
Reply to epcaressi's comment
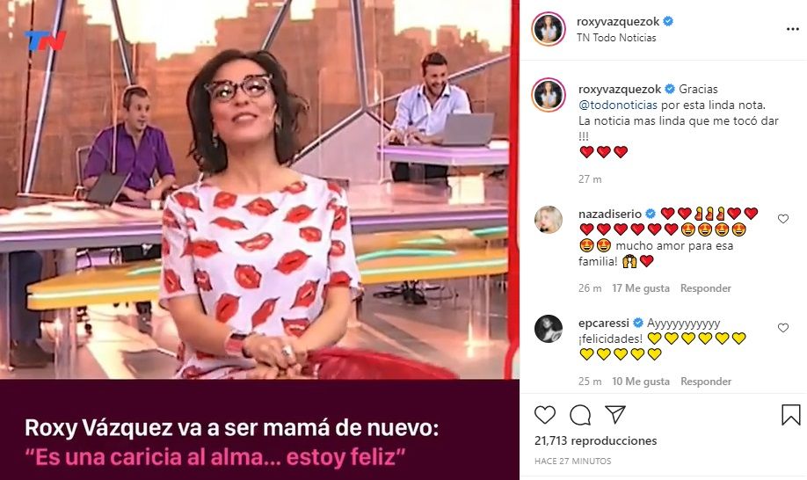tap(706, 382)
